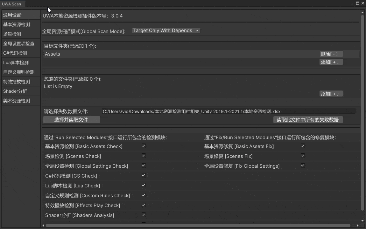Click the plugin version text 3.0.4
The height and width of the screenshot is (229, 366).
coord(117,16)
